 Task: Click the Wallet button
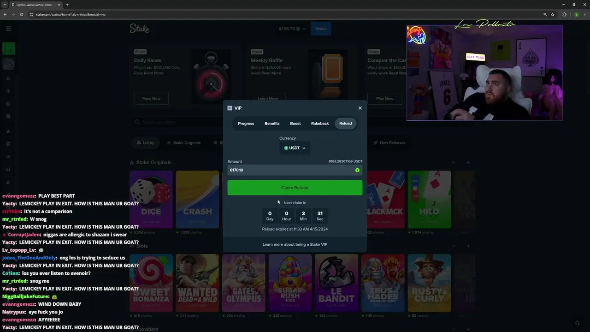(x=321, y=29)
